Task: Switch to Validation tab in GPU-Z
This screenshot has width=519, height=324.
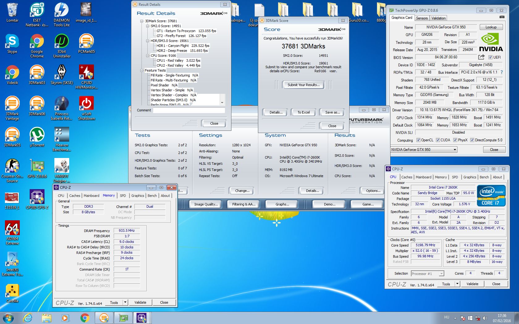Action: [438, 18]
